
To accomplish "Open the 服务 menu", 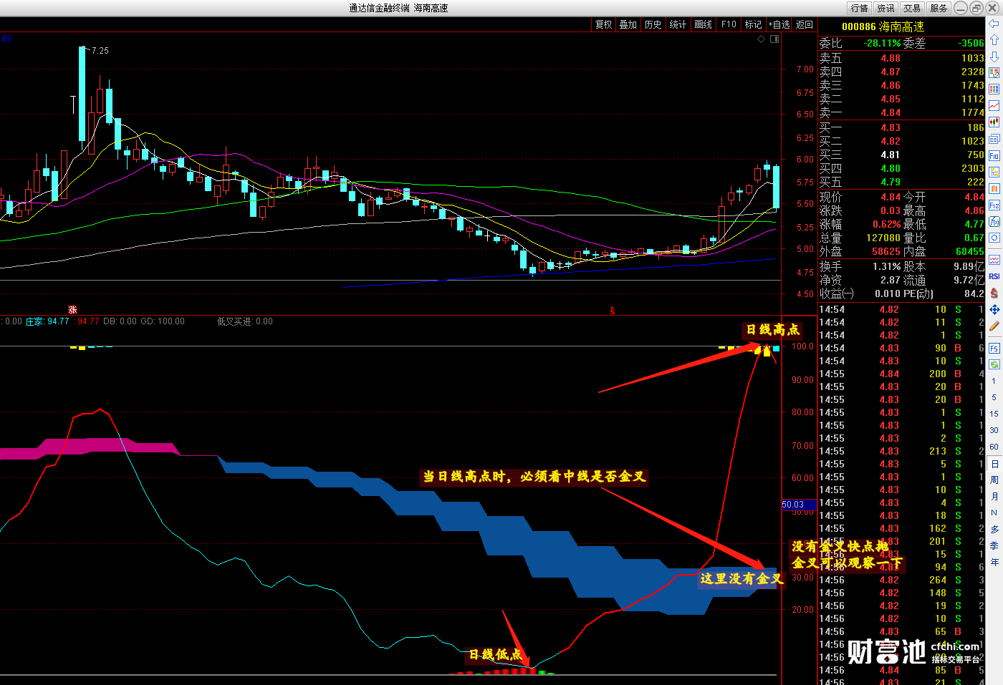I will [938, 8].
